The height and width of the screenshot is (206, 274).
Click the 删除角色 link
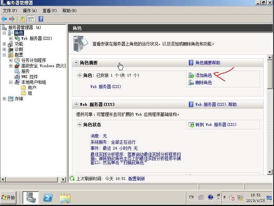(204, 82)
